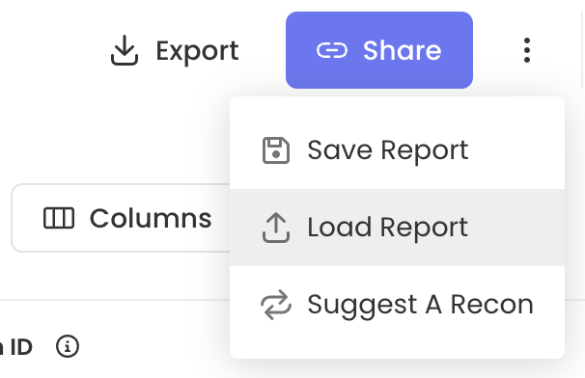Click the floppy disk Save Report icon
Viewport: 585px width, 378px height.
276,150
